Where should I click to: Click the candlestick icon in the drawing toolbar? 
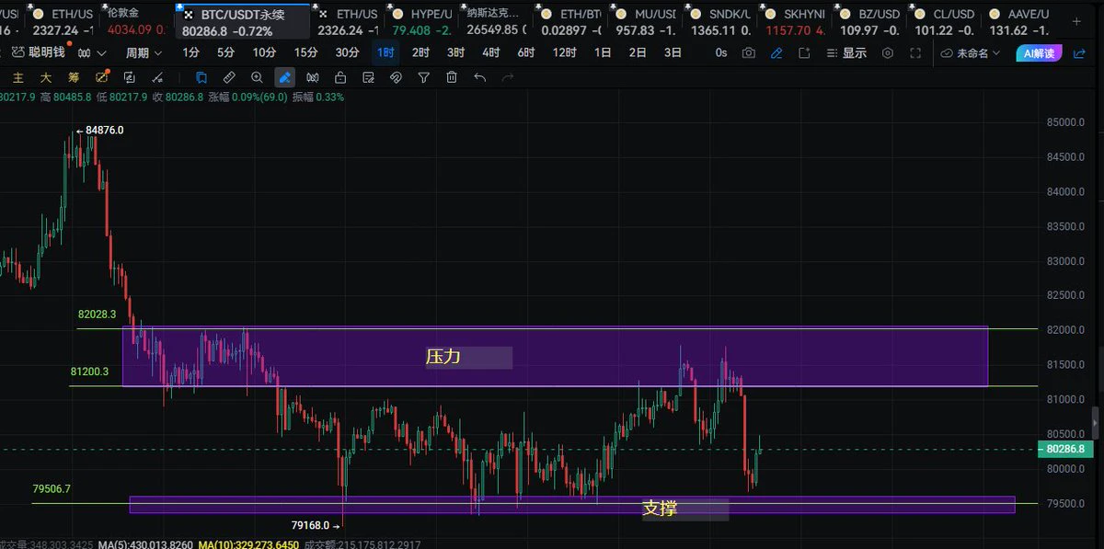point(313,77)
